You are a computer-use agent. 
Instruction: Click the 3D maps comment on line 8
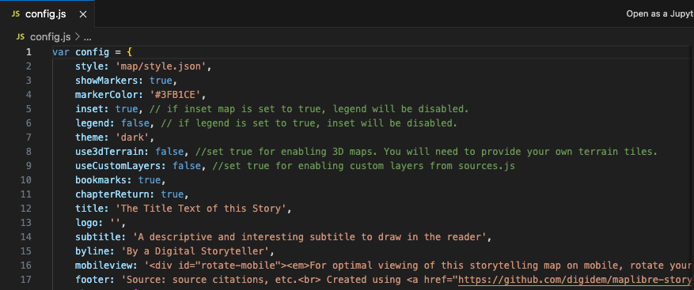point(427,152)
